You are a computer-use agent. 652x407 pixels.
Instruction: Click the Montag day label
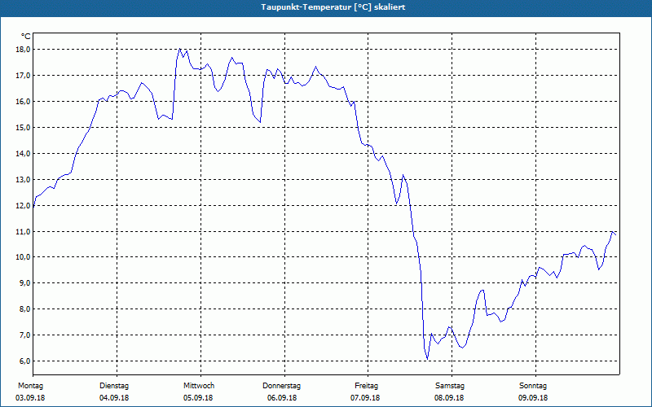coord(30,386)
